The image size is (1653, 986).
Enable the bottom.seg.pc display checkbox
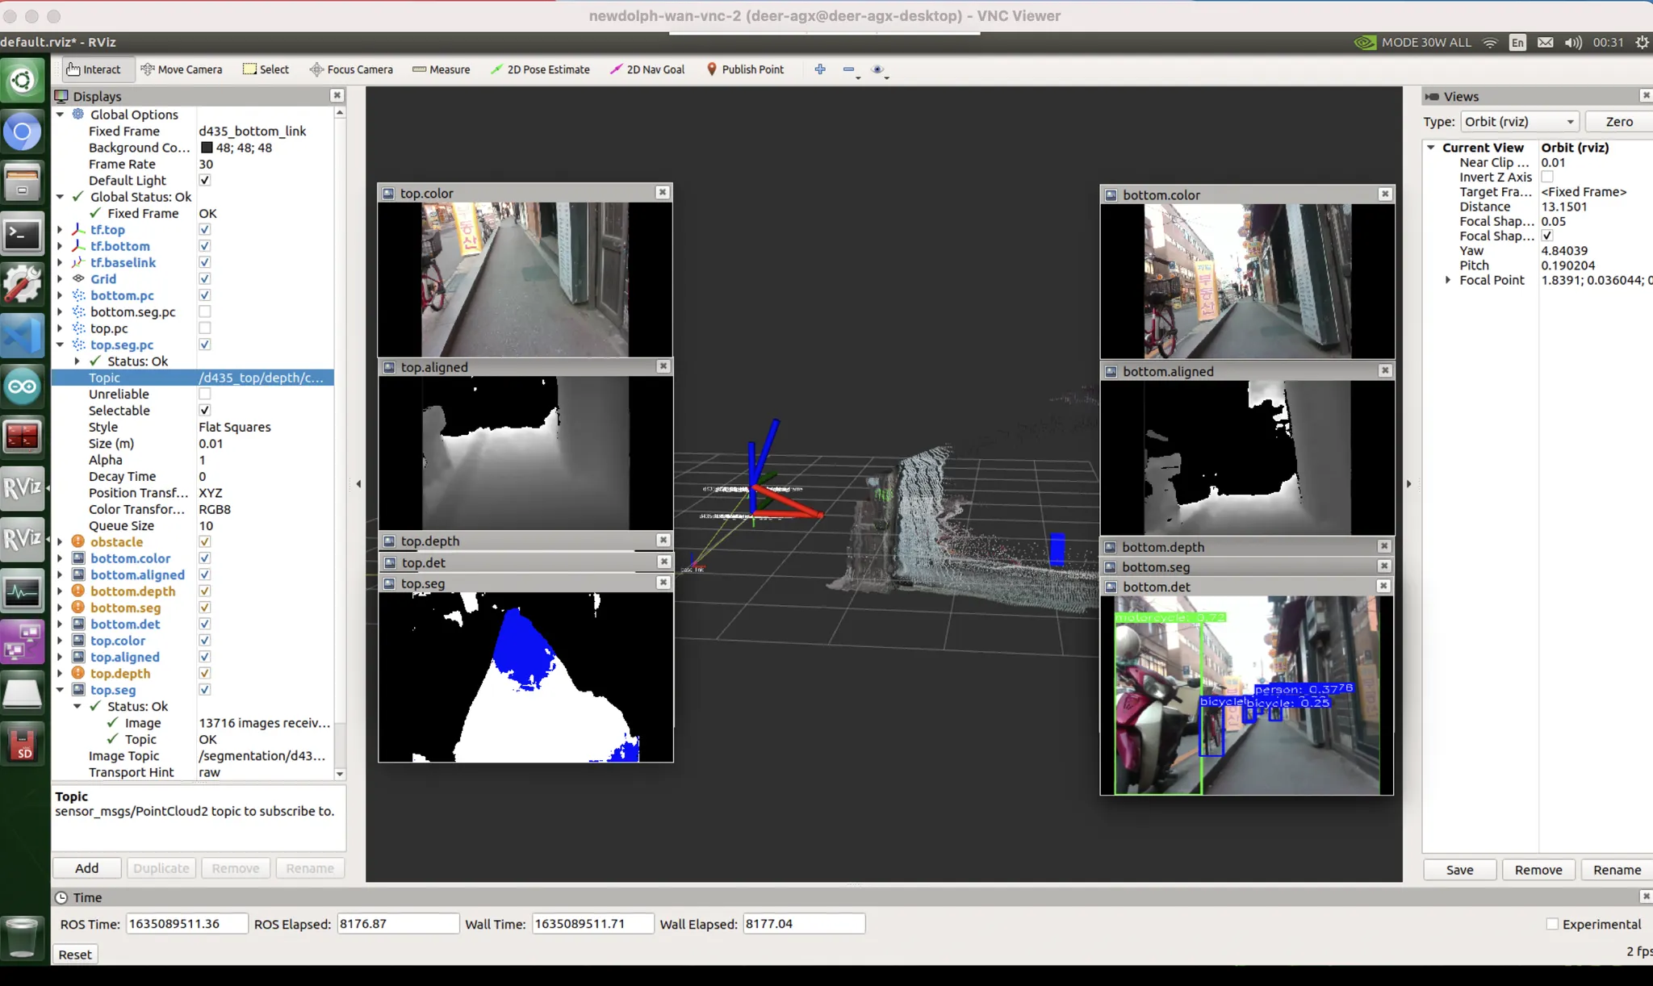pos(205,312)
